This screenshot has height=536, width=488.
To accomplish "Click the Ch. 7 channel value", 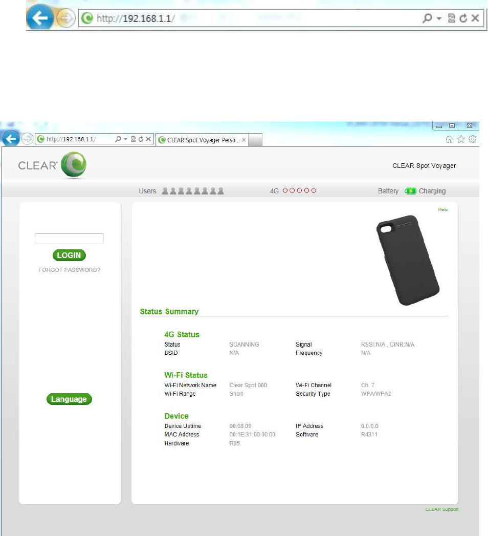I will (x=368, y=385).
